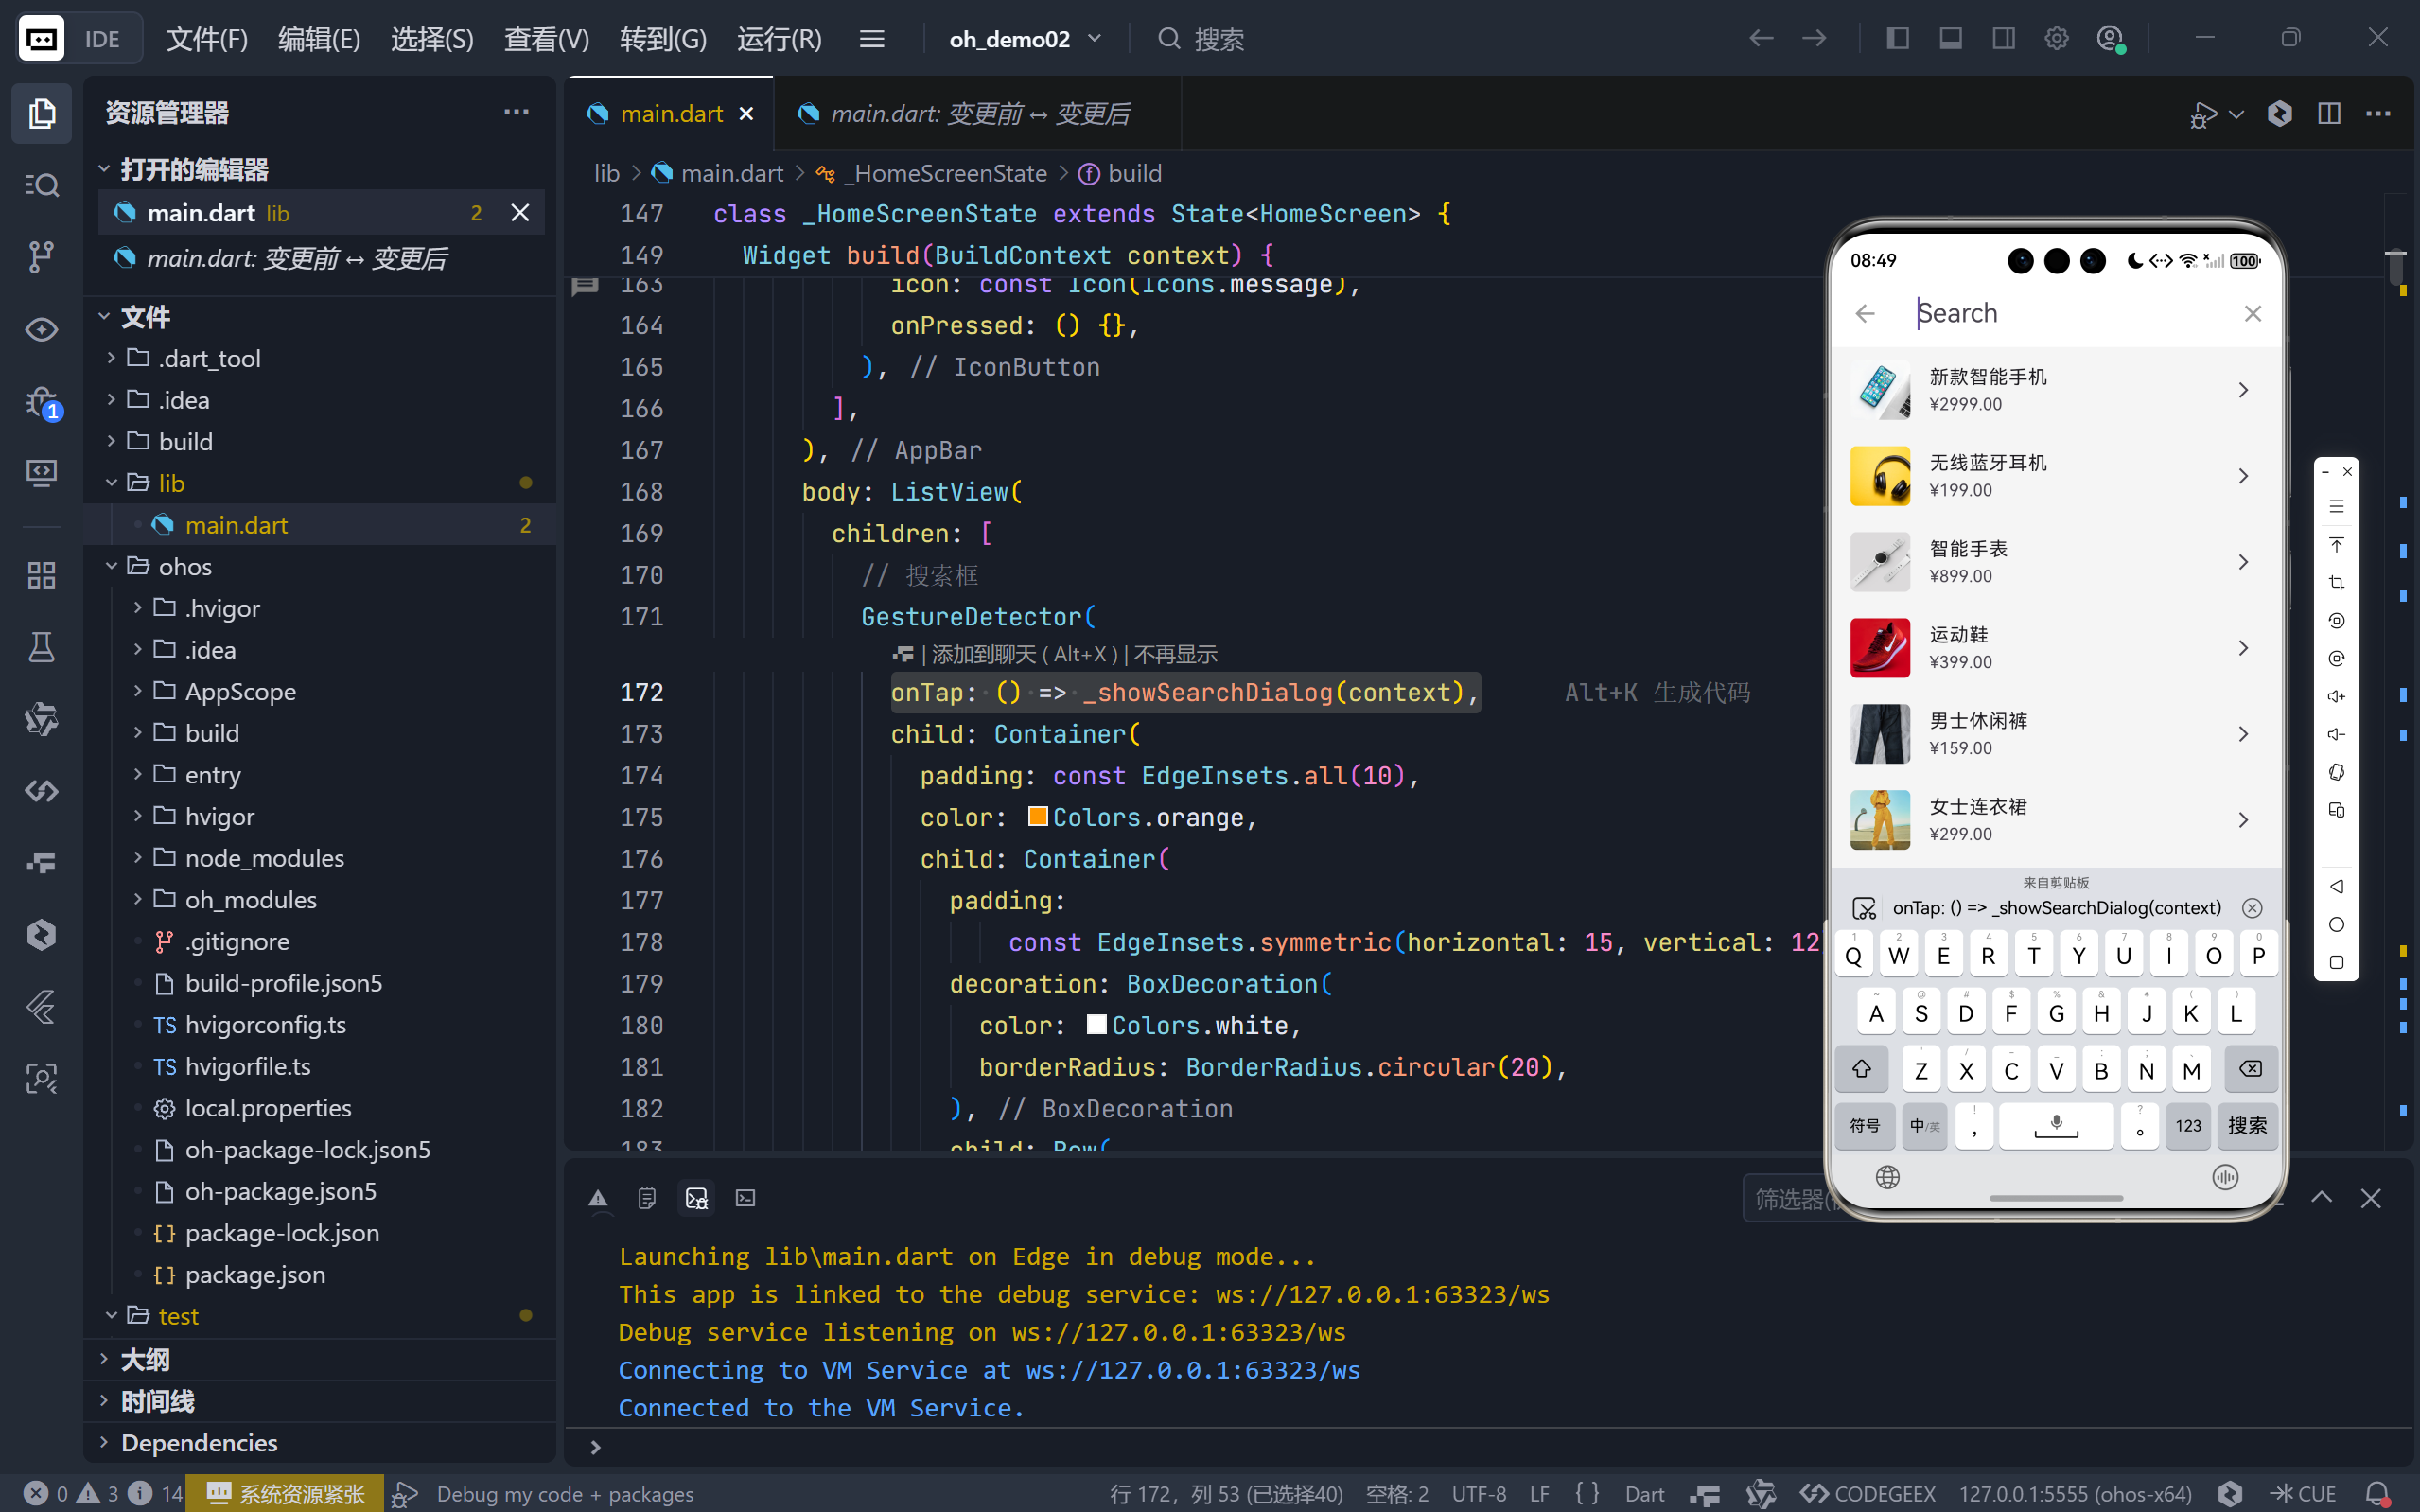Switch to the main.dart 变更前↔变更后 diff tab
The height and width of the screenshot is (1512, 2420).
click(x=978, y=114)
